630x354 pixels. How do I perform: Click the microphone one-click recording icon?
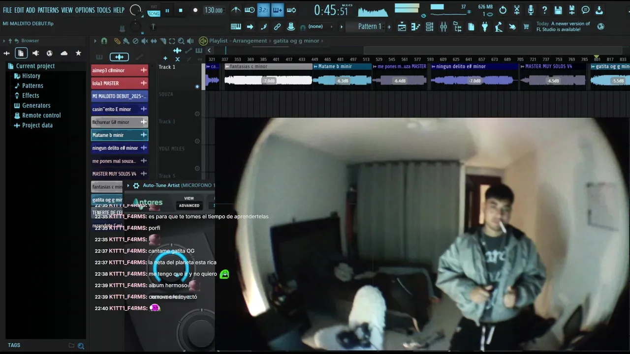531,10
